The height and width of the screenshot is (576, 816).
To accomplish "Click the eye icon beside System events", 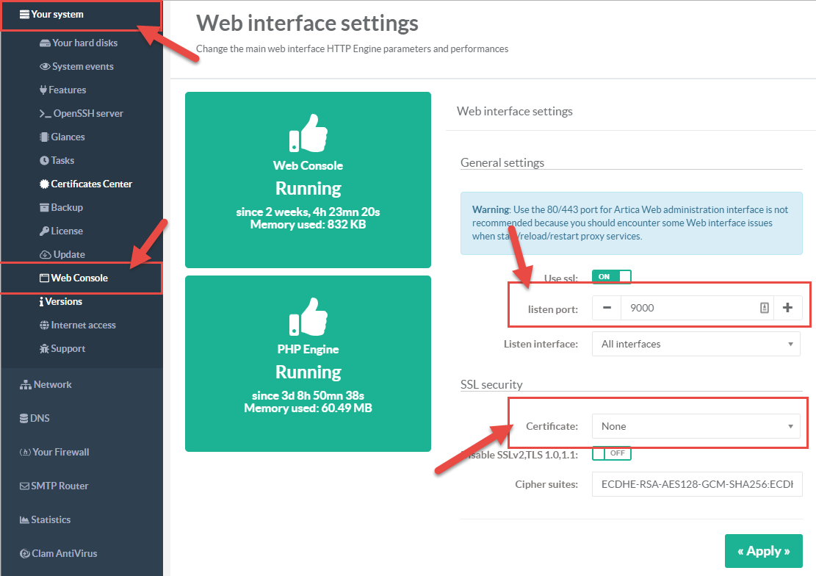I will coord(45,66).
